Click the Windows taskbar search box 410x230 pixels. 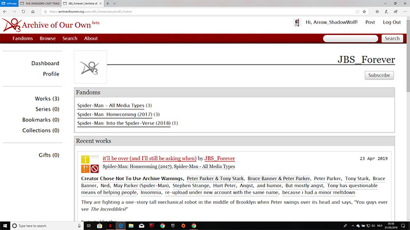click(46, 226)
